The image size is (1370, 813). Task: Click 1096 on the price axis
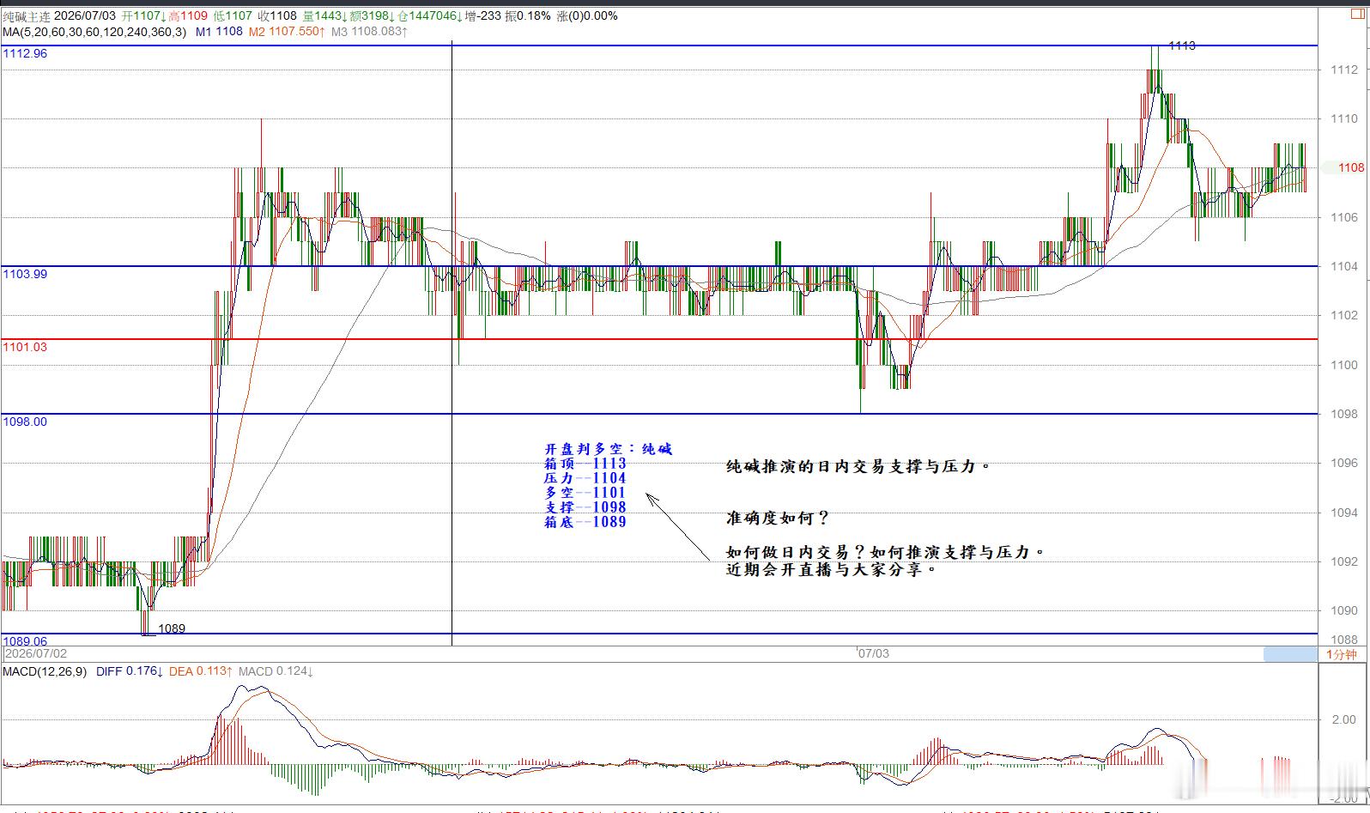click(x=1344, y=463)
